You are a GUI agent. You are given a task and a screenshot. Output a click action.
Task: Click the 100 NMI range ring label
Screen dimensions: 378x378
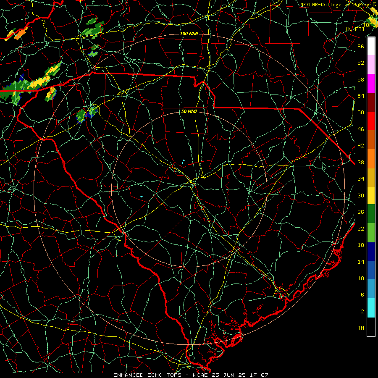189,34
